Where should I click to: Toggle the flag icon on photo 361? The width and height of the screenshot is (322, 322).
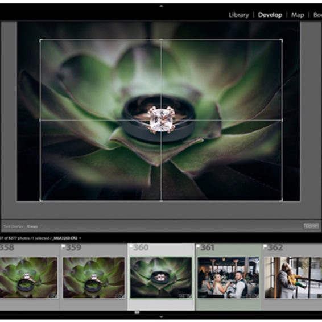click(198, 246)
